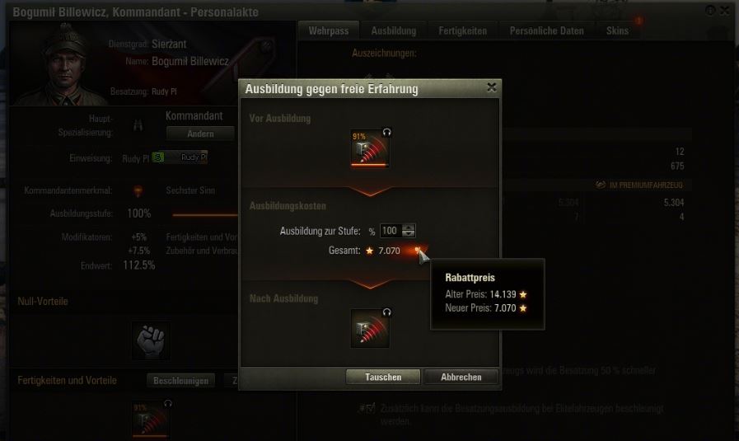Increase training level with up arrow
Screen dimensions: 739x441
(409, 228)
